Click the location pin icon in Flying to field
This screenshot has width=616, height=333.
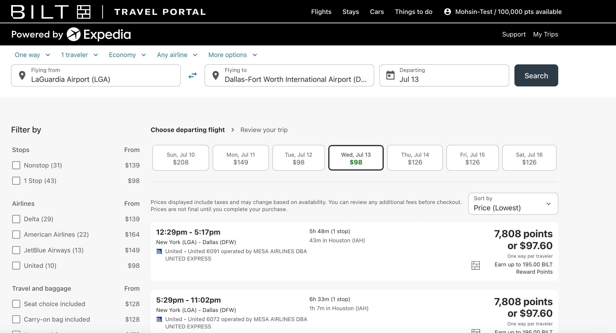[216, 75]
